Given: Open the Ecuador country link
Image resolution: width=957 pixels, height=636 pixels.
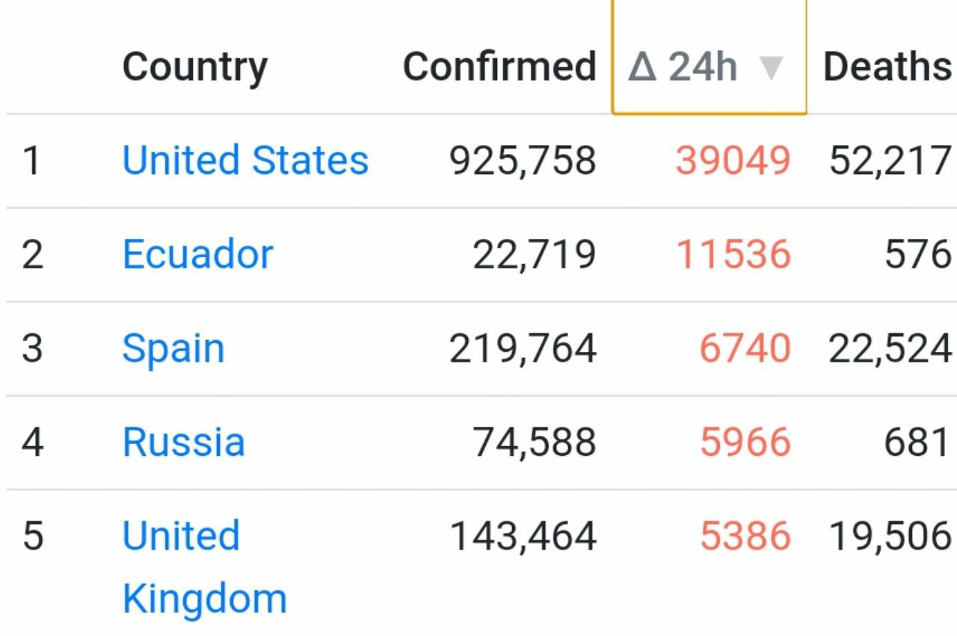Looking at the screenshot, I should [197, 254].
